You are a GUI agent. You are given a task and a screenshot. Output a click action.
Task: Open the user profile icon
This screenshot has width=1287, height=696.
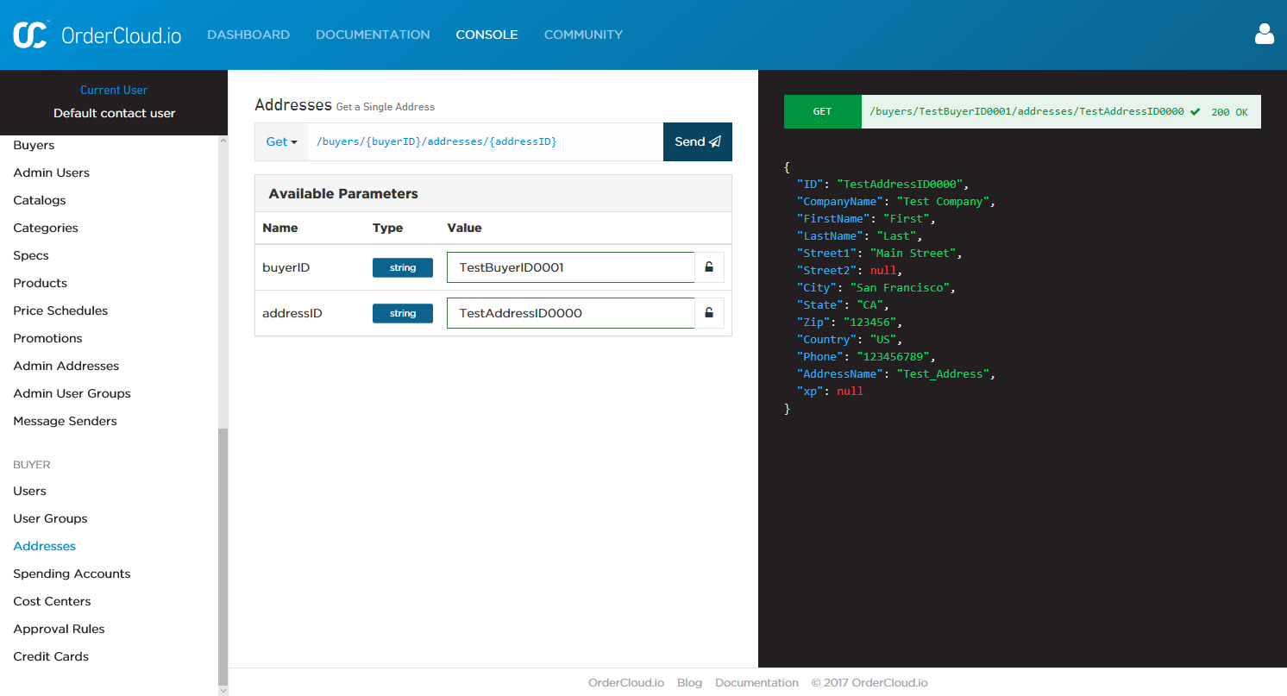click(x=1264, y=34)
